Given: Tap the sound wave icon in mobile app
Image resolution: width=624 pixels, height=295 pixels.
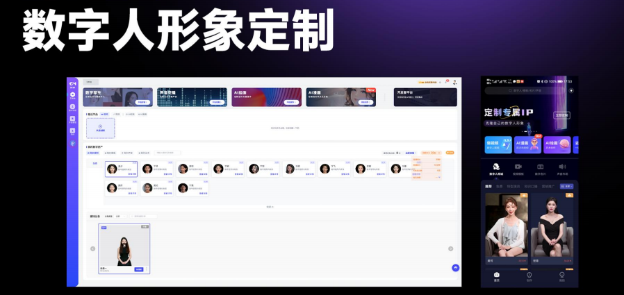Looking at the screenshot, I should (561, 167).
